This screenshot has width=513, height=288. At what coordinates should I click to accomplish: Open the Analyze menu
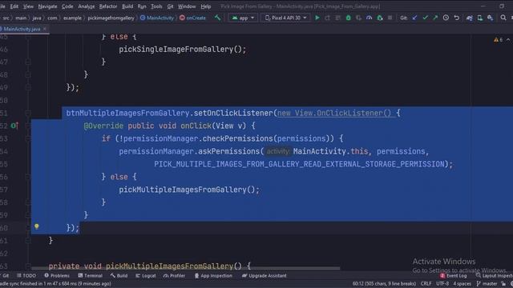pyautogui.click(x=87, y=6)
